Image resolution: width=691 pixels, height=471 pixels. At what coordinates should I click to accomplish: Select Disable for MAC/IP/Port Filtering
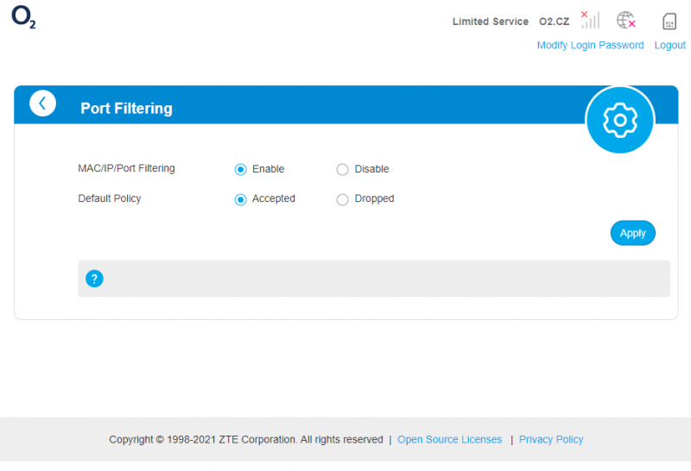point(342,169)
